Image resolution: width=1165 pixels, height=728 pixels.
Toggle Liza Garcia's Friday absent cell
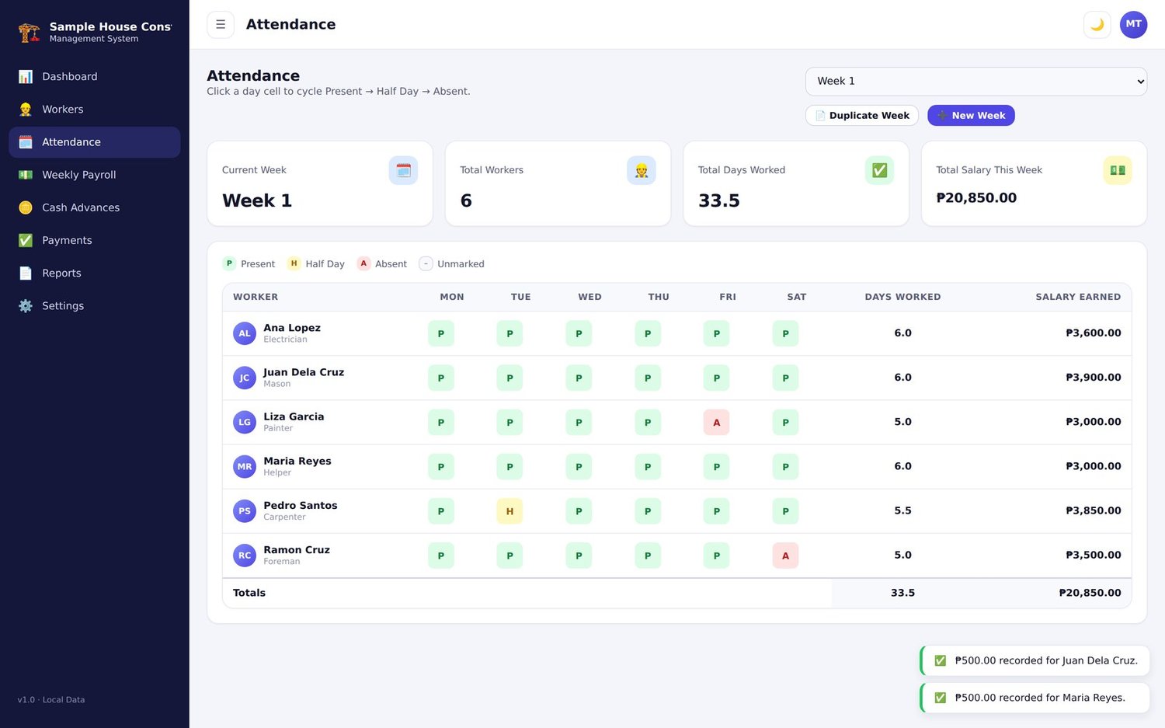(x=716, y=423)
